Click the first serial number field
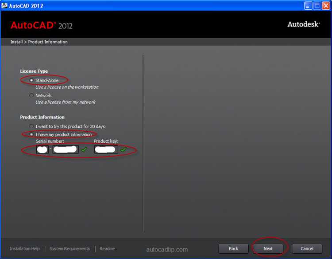This screenshot has width=332, height=259. click(42, 149)
